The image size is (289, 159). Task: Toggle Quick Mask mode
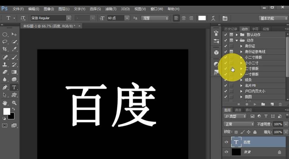[5, 126]
